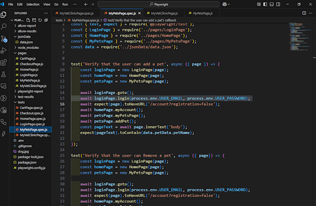Viewport: 316px width, 206px height.
Task: Open the Edit menu
Action: click(20, 4)
